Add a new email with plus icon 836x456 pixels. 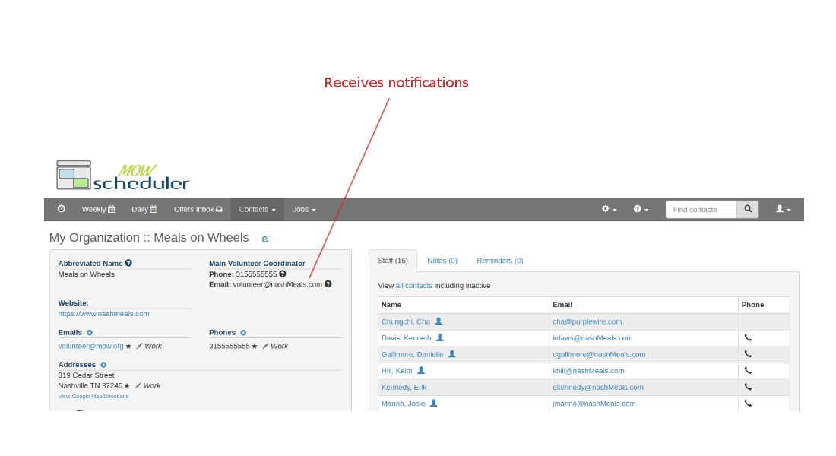coord(90,333)
